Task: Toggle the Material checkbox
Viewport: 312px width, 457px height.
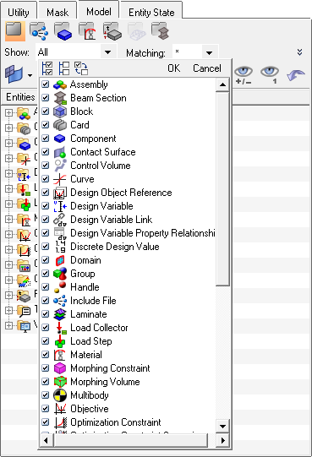Action: coord(46,355)
